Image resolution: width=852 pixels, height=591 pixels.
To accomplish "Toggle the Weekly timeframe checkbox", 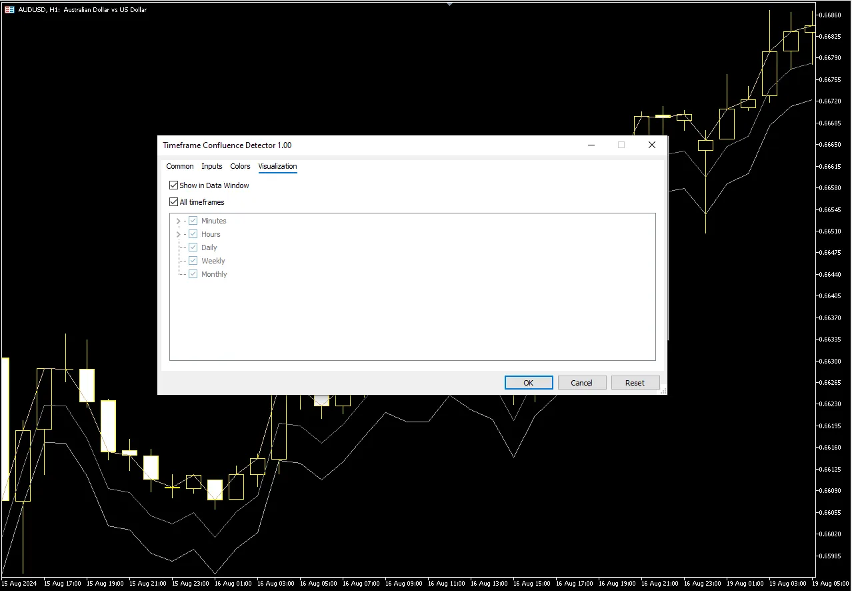I will pyautogui.click(x=193, y=261).
